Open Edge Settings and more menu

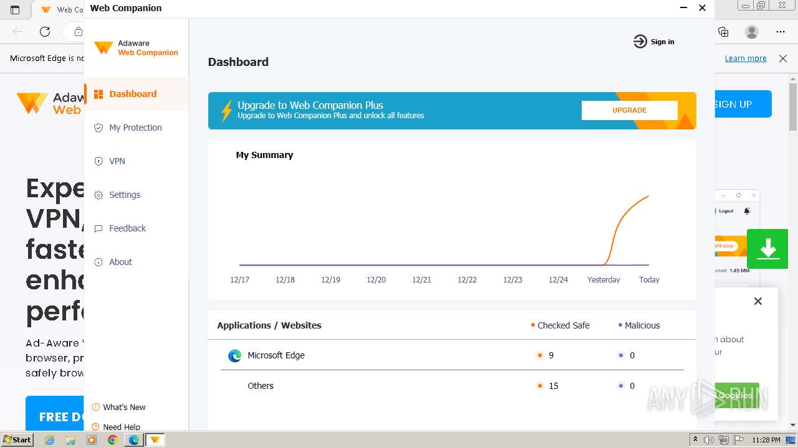[x=781, y=32]
